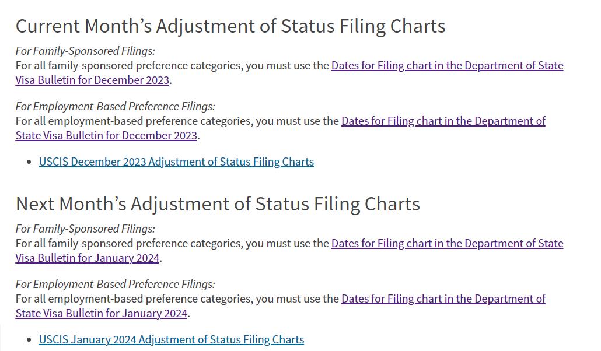The width and height of the screenshot is (601, 351).
Task: Open USCIS January 2024 Adjustment of Status Filing Charts
Action: [171, 339]
